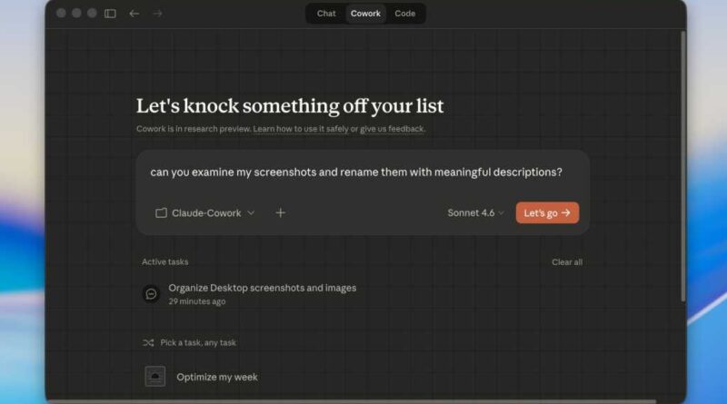Click the chat bubble icon on active task
The height and width of the screenshot is (404, 727).
[x=152, y=293]
